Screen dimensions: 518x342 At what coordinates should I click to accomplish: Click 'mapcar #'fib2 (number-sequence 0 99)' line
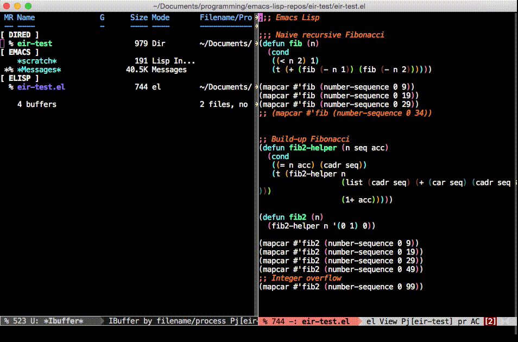click(x=341, y=287)
